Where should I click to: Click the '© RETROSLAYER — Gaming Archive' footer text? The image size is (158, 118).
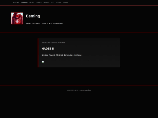tap(79, 90)
